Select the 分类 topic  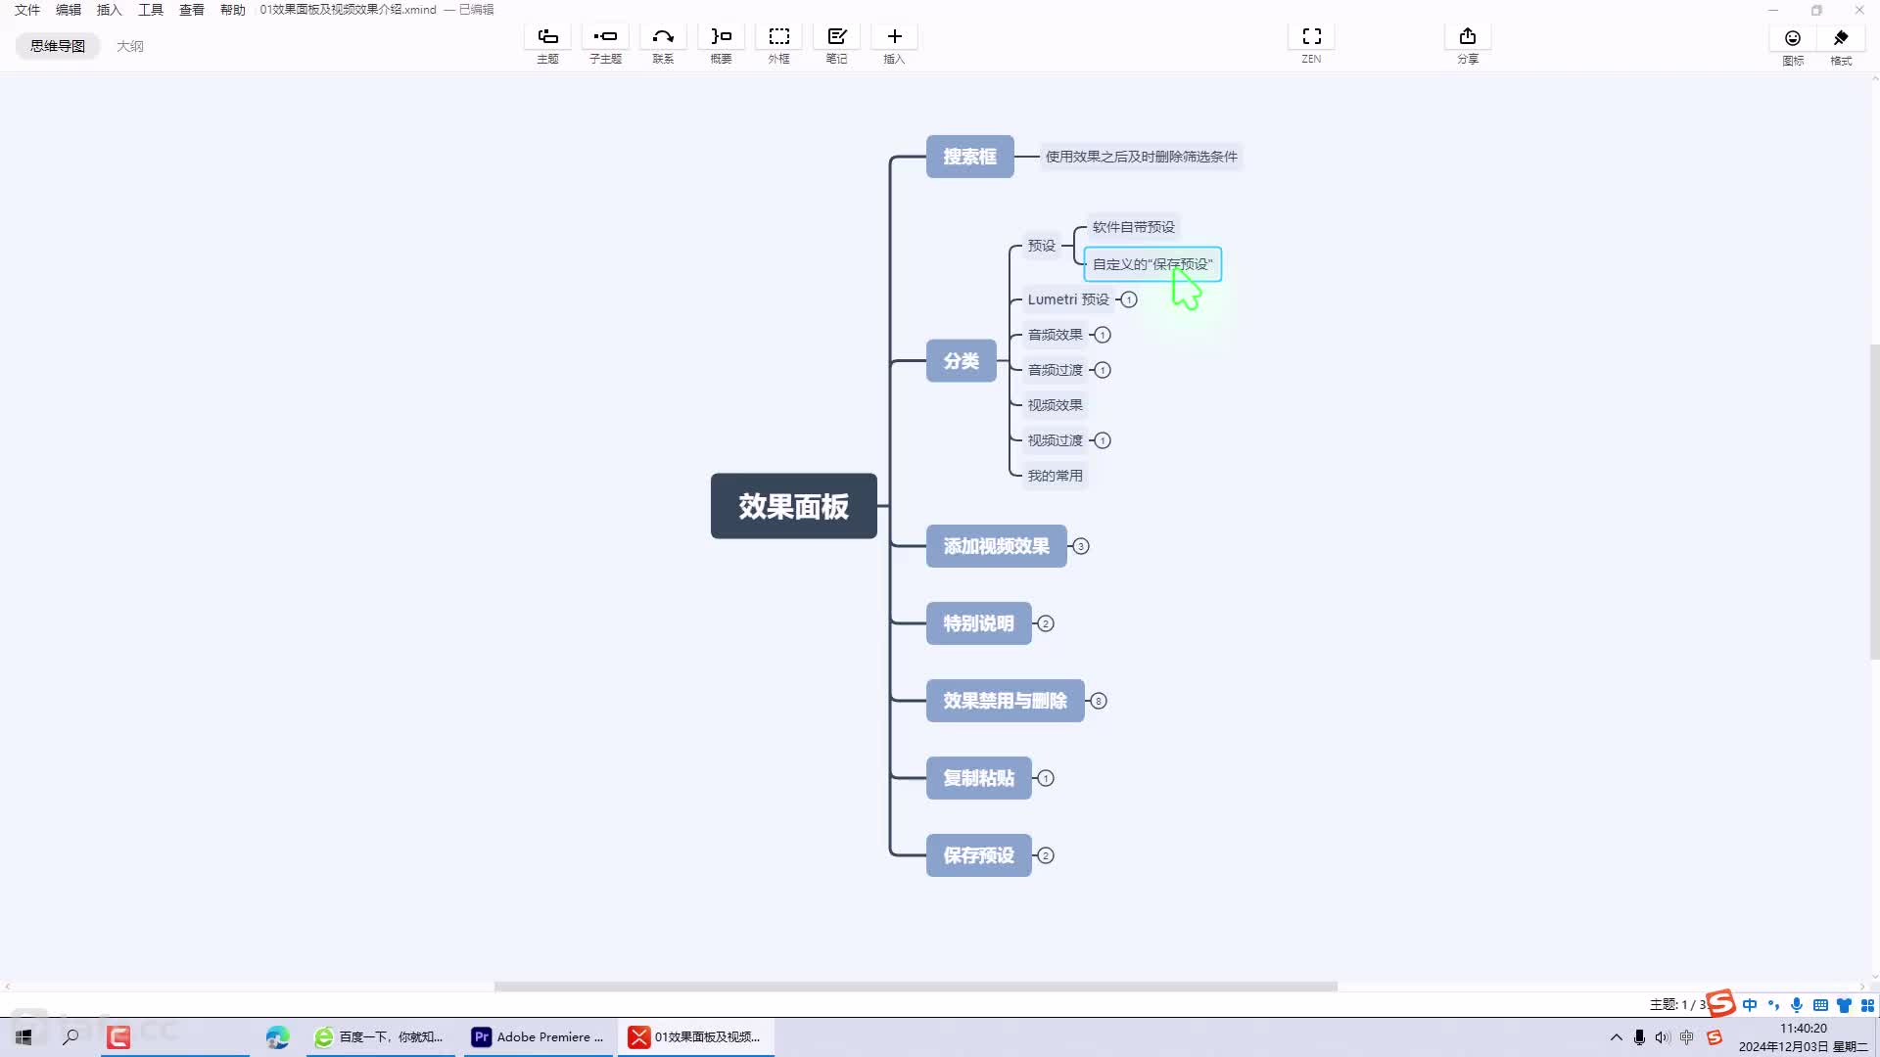pos(961,361)
